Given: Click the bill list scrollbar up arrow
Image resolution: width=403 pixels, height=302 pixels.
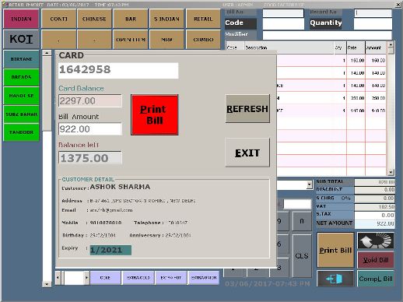Looking at the screenshot, I should (x=391, y=45).
